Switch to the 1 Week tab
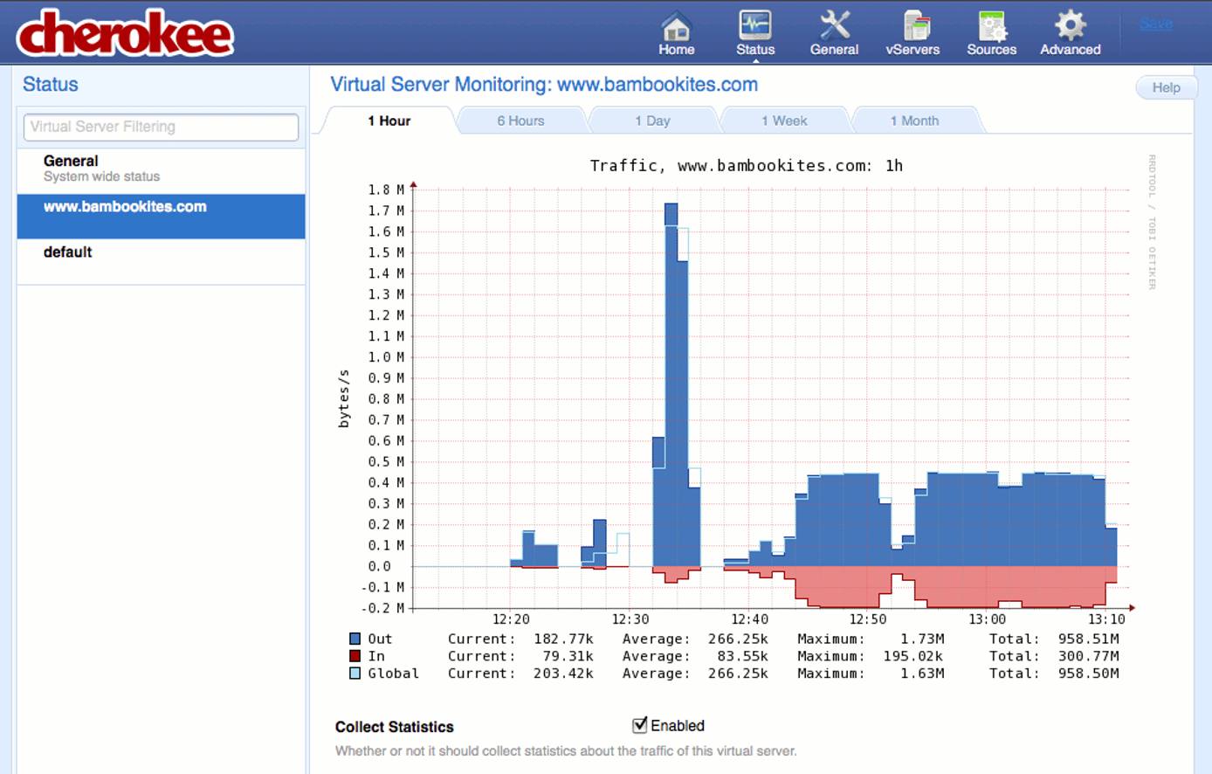This screenshot has width=1212, height=774. 784,121
